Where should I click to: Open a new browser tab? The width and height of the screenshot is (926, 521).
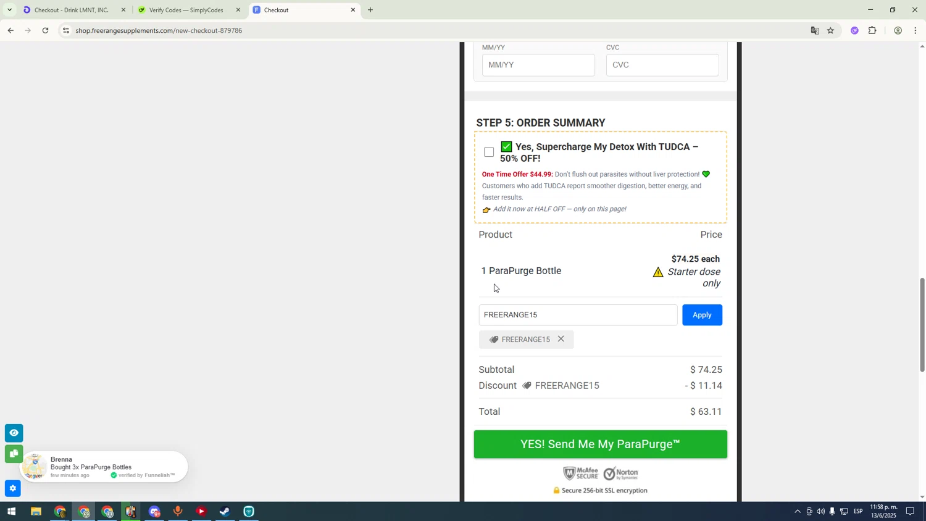370,10
